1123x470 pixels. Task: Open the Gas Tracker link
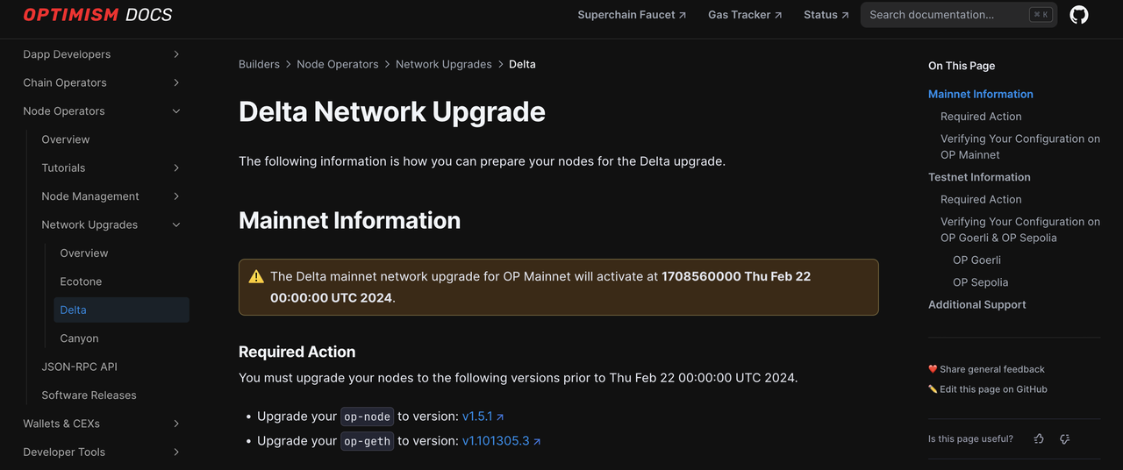pos(744,15)
